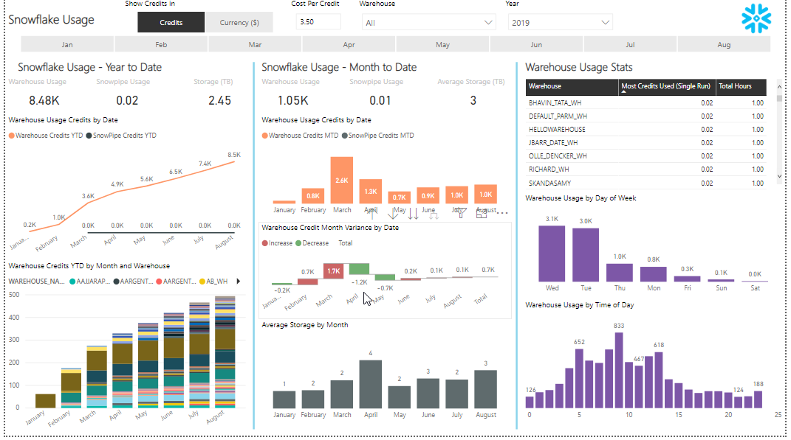The height and width of the screenshot is (440, 791).
Task: Click the AAJJARAP legend teal swatch
Action: coord(72,282)
